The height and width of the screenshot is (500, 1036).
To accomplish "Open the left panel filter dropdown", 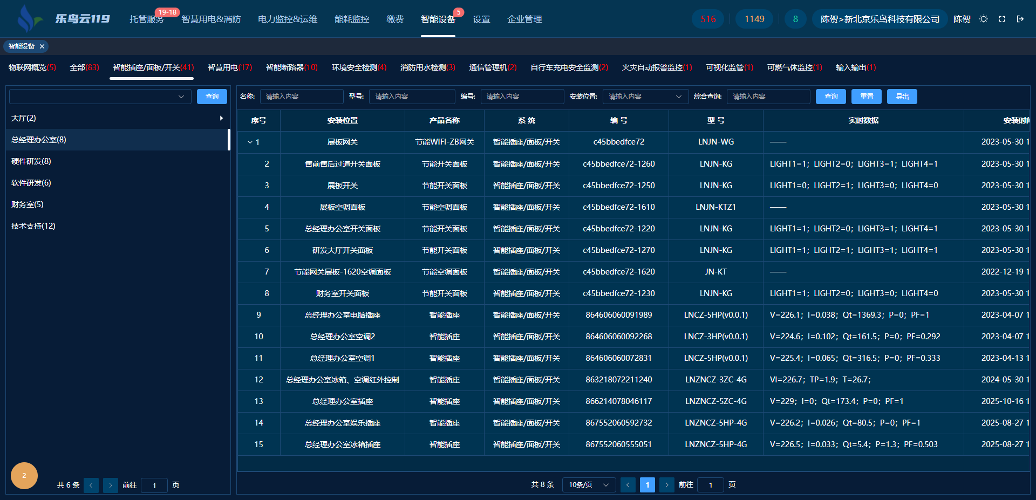I will pos(100,97).
